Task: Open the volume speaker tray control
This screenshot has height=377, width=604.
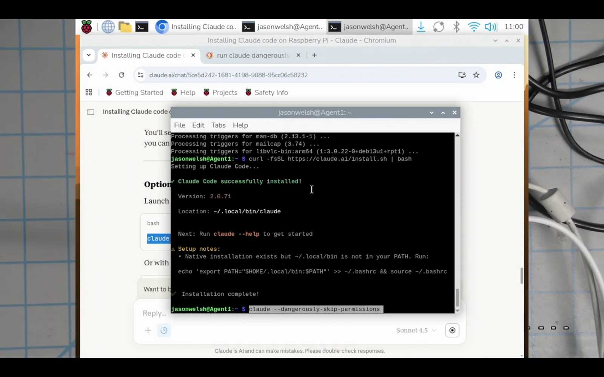Action: pos(491,27)
